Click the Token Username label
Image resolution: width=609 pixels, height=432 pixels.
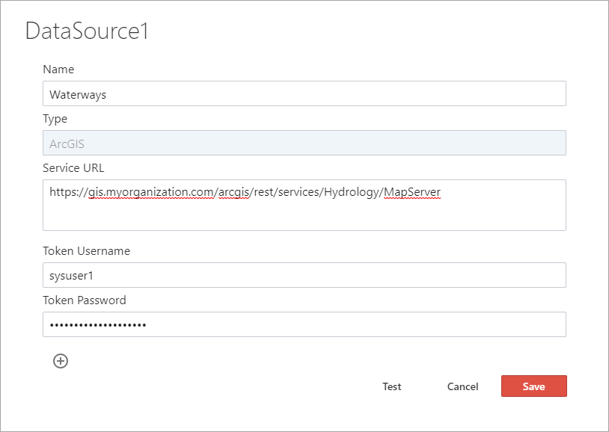click(x=85, y=251)
